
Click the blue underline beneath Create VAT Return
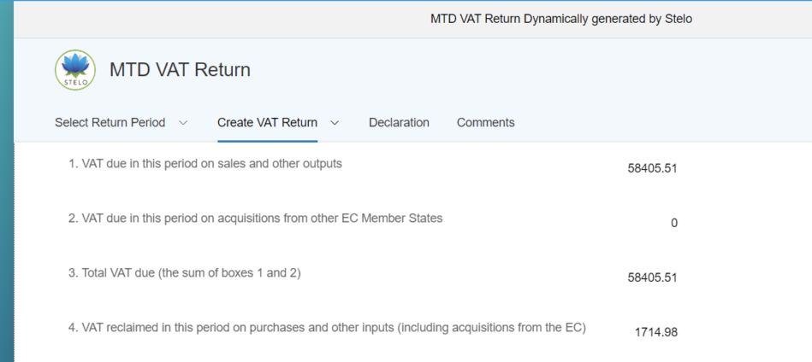[x=267, y=141]
